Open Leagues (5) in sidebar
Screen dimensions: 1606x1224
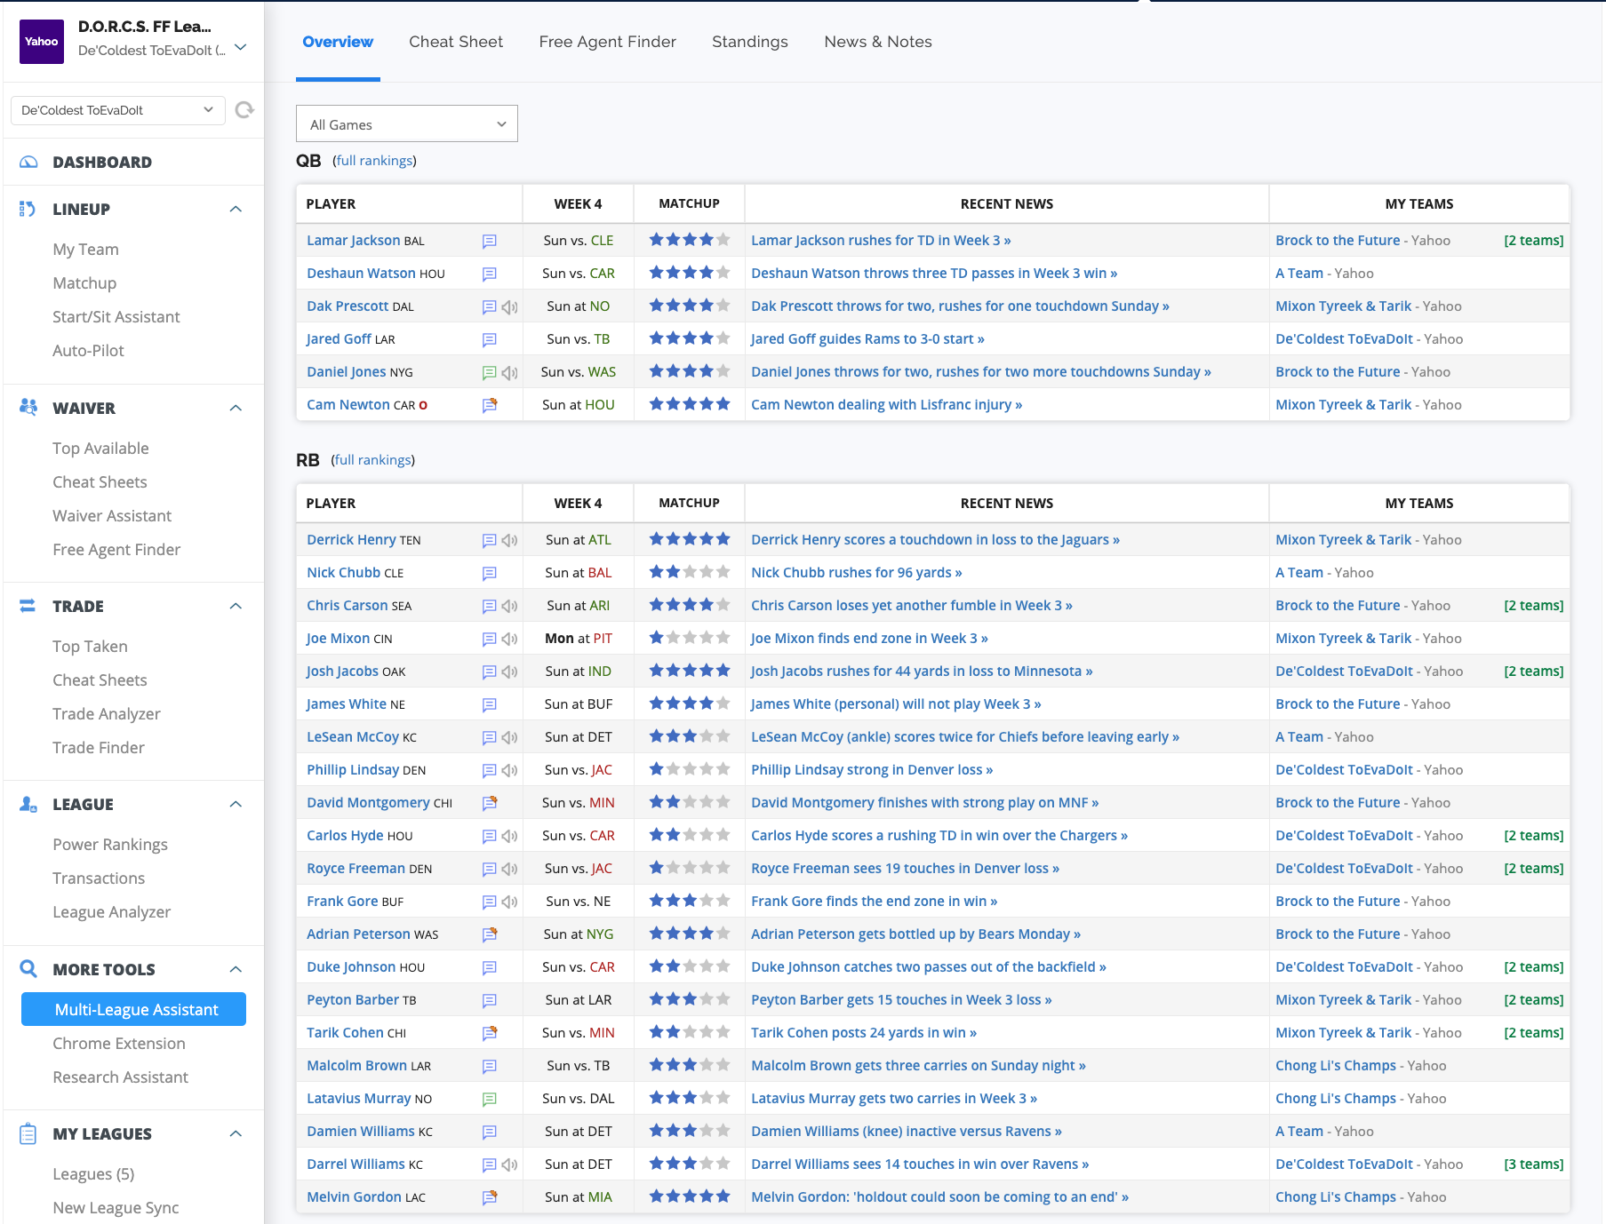point(93,1174)
